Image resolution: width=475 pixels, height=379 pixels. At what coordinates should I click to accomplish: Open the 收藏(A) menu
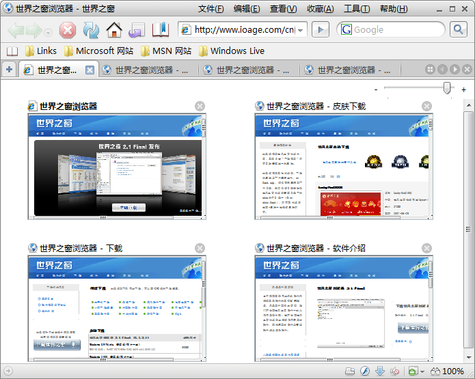pyautogui.click(x=321, y=9)
